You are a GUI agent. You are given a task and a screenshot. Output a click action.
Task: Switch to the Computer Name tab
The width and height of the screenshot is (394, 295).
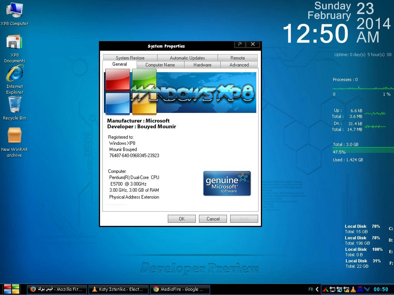click(x=160, y=65)
